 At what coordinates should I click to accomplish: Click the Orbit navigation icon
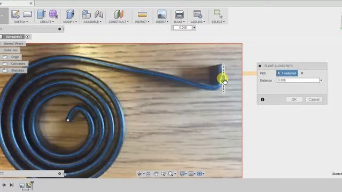click(139, 174)
